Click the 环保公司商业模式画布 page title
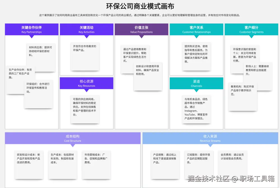The width and height of the screenshot is (280, 188). click(x=140, y=6)
